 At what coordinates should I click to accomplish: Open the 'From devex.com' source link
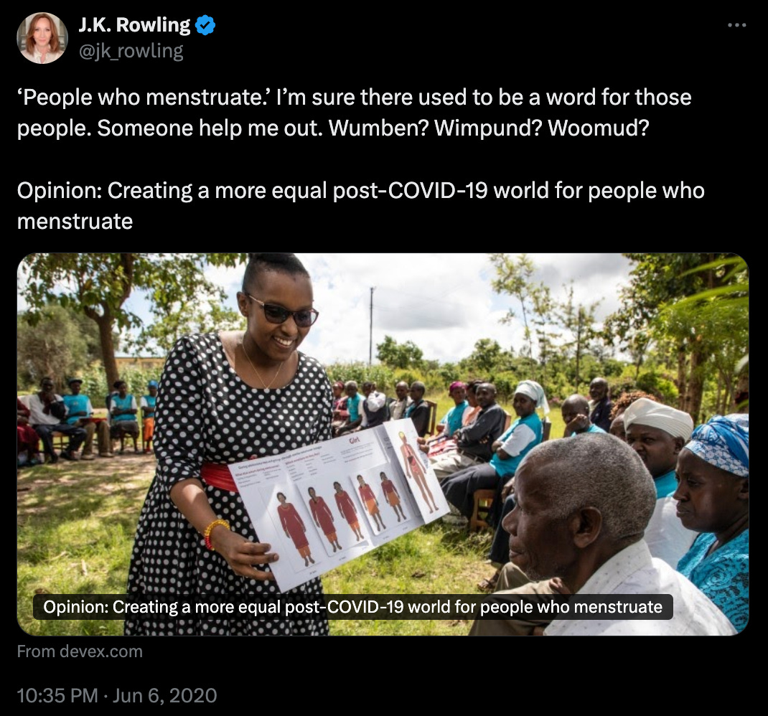[80, 651]
